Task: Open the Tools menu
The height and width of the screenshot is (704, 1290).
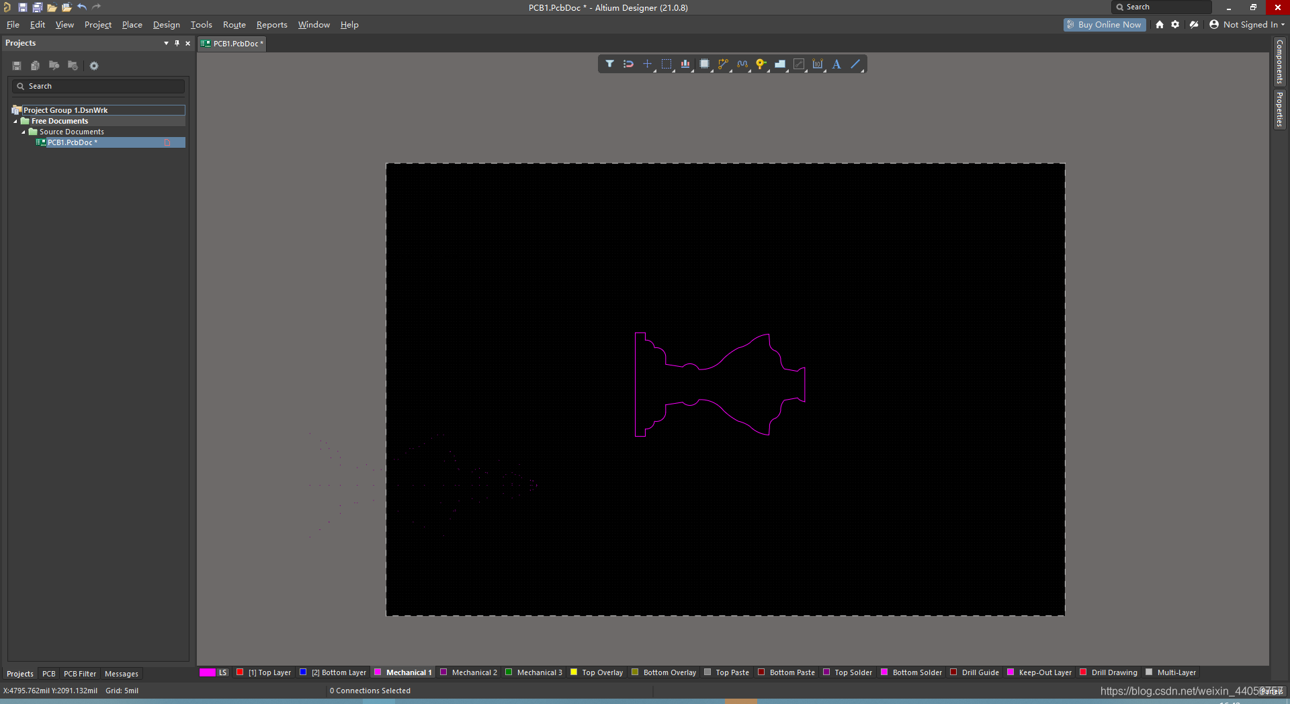Action: click(201, 24)
